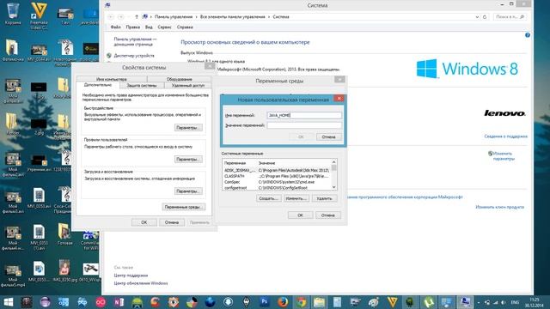Open the Файл menu
This screenshot has width=550, height=309.
click(115, 27)
